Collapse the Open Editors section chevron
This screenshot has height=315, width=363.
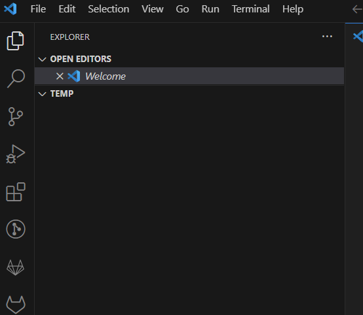click(x=42, y=59)
